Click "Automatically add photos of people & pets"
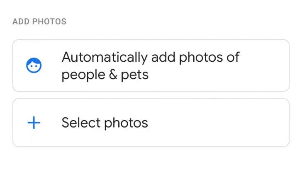Image resolution: width=302 pixels, height=174 pixels. 151,65
